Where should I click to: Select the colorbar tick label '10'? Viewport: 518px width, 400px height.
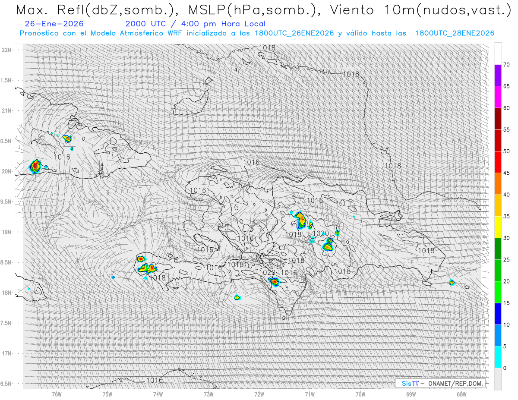coord(506,324)
